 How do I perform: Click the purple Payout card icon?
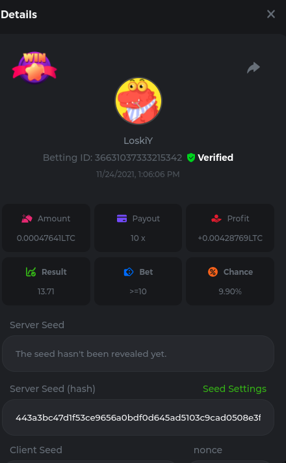[x=122, y=219]
